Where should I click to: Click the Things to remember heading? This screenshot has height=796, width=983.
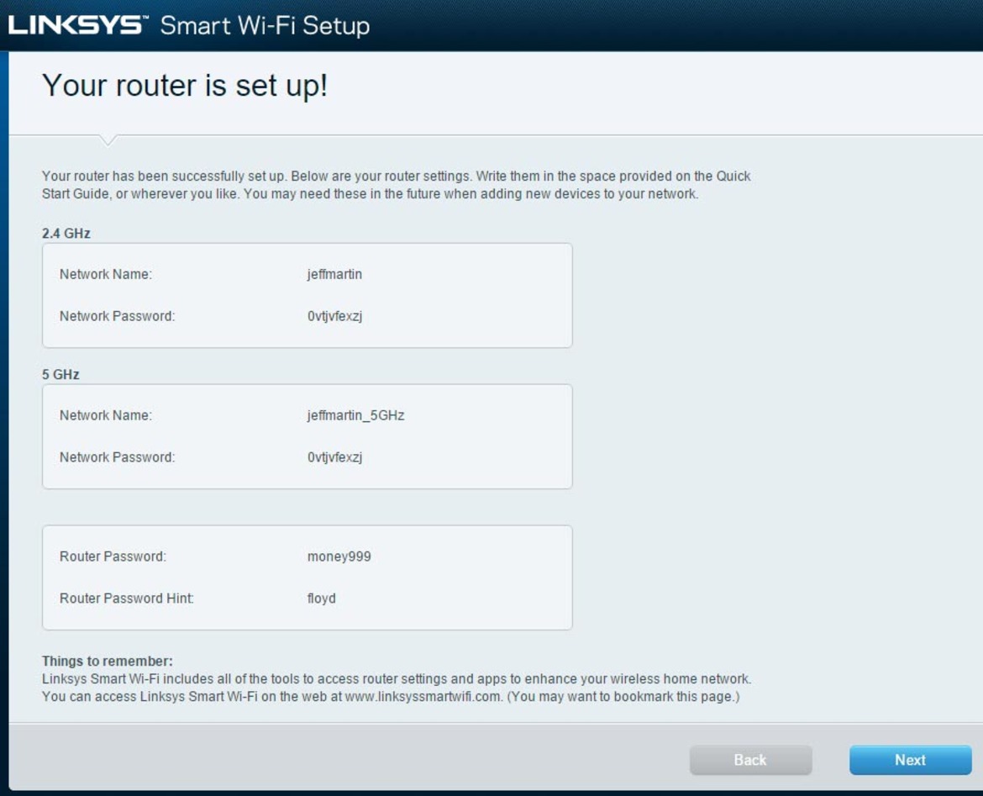click(x=108, y=662)
